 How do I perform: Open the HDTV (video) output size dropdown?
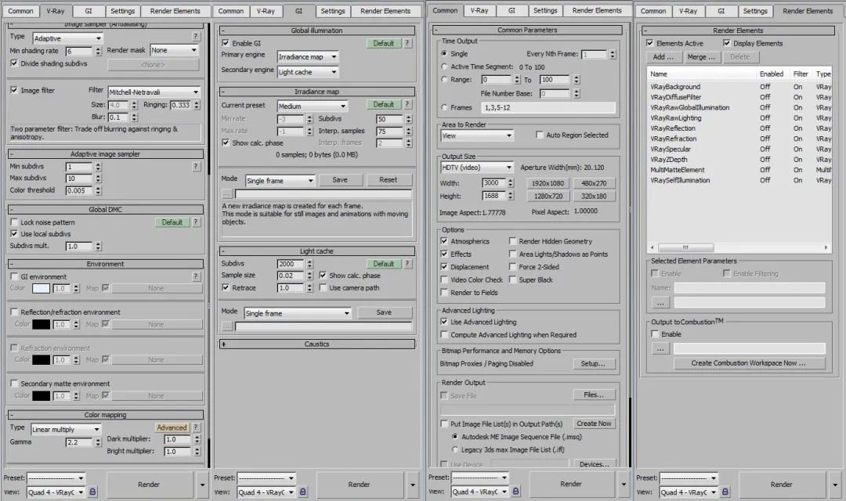click(x=476, y=168)
